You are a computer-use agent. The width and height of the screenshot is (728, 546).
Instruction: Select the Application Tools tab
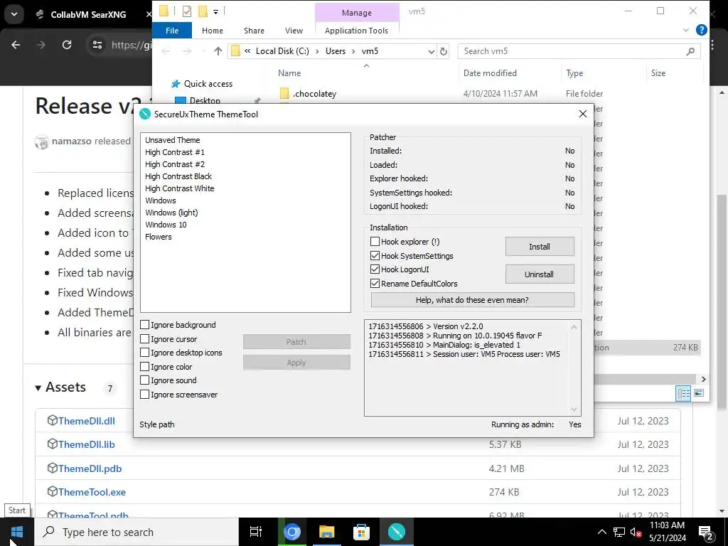tap(357, 30)
